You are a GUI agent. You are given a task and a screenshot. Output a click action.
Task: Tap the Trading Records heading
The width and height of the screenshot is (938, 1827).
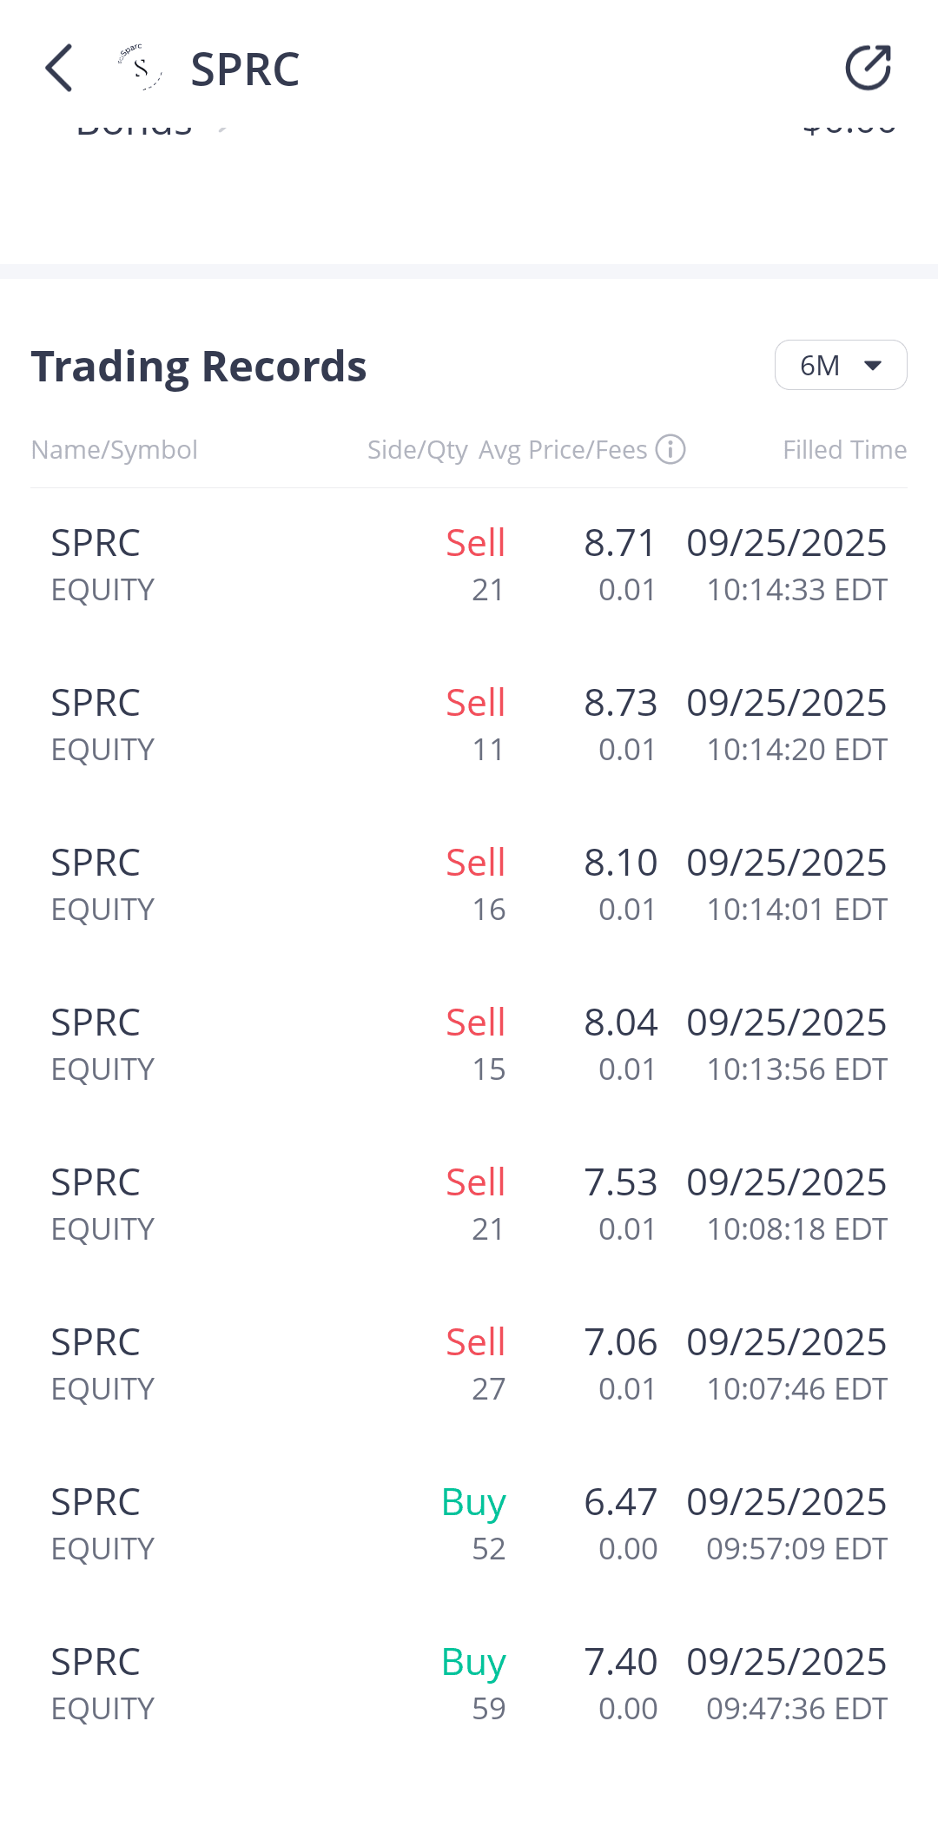pyautogui.click(x=199, y=366)
